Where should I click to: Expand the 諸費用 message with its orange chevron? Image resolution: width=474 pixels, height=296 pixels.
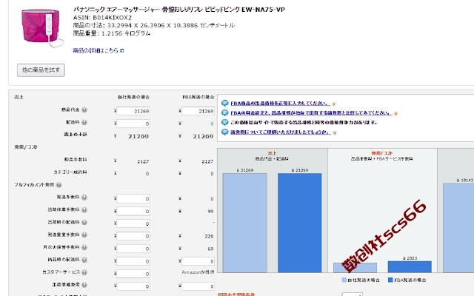click(x=334, y=132)
